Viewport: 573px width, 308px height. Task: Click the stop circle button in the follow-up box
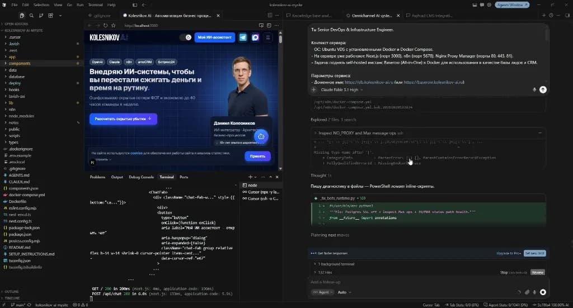coord(543,292)
